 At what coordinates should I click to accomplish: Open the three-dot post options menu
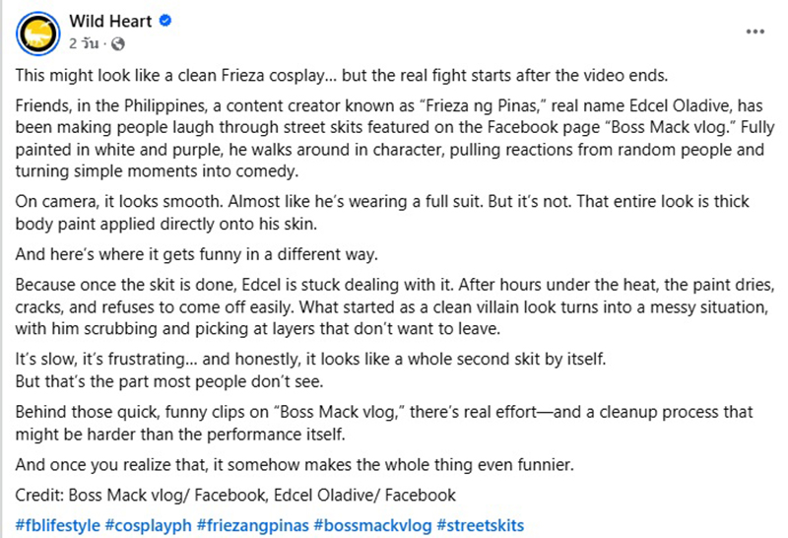pyautogui.click(x=755, y=33)
